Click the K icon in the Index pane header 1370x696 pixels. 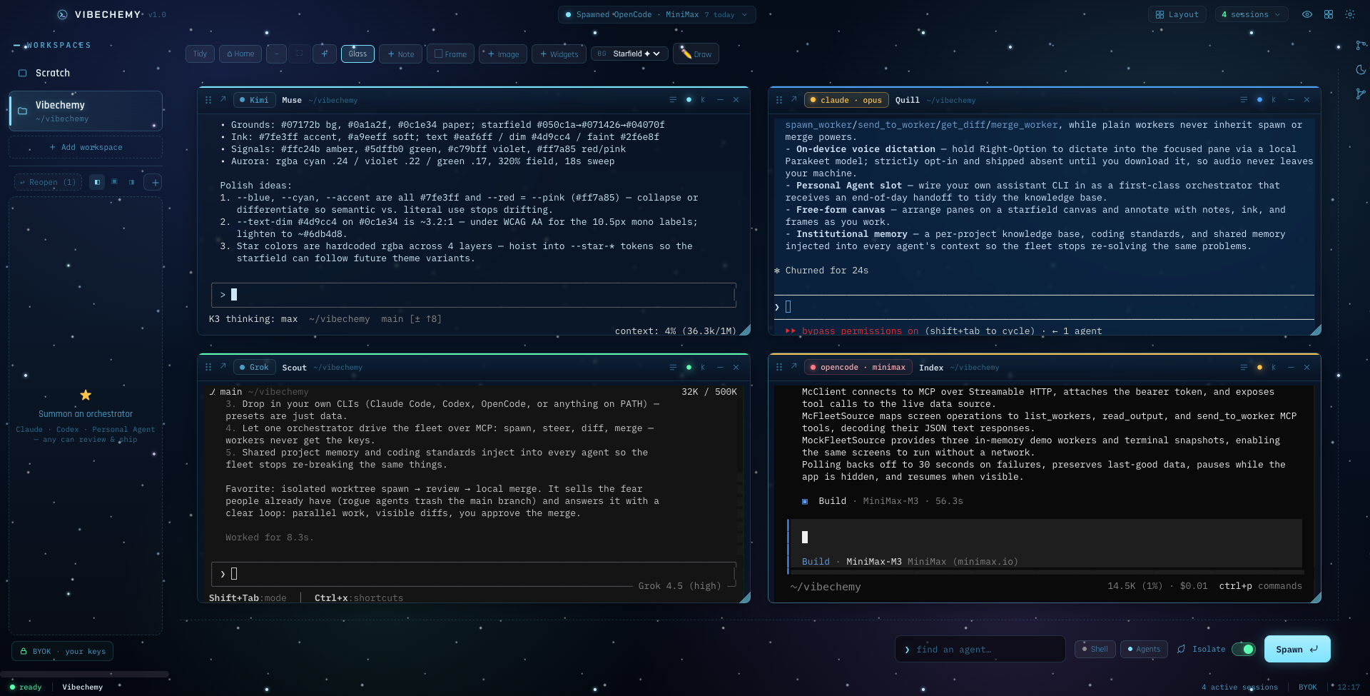click(x=1274, y=367)
